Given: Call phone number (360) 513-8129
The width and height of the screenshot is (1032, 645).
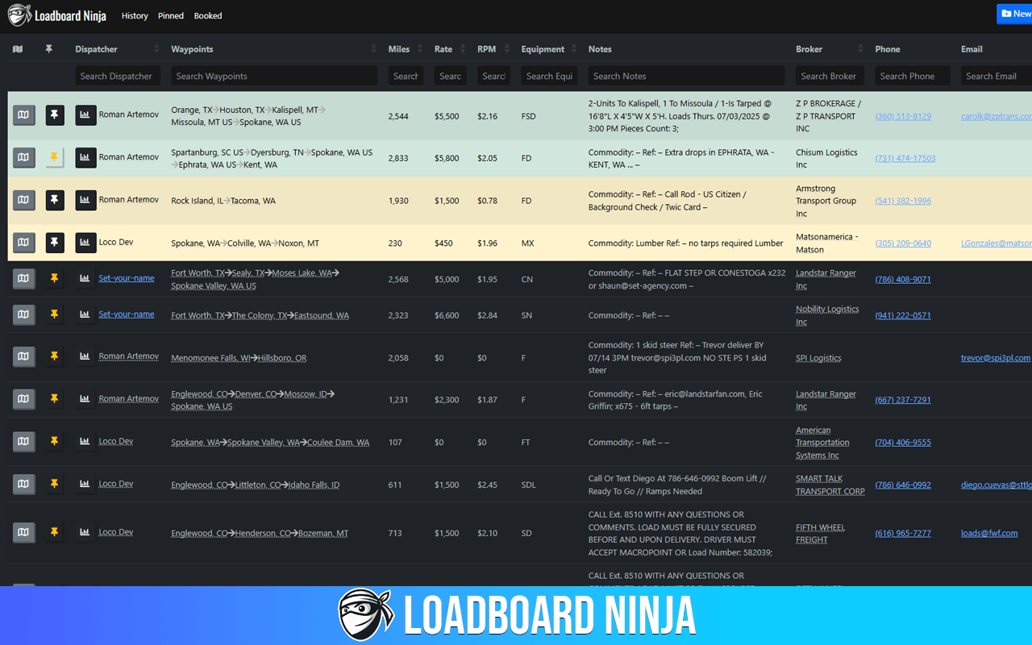Looking at the screenshot, I should (x=903, y=116).
